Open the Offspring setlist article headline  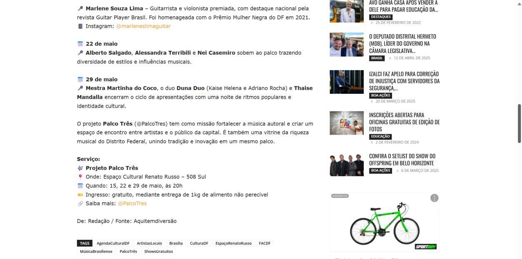402,160
